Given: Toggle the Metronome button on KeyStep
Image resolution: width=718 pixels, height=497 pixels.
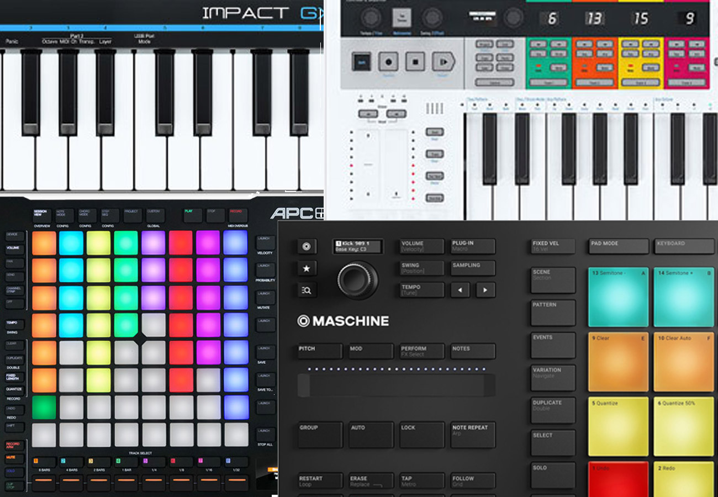Looking at the screenshot, I should [402, 18].
